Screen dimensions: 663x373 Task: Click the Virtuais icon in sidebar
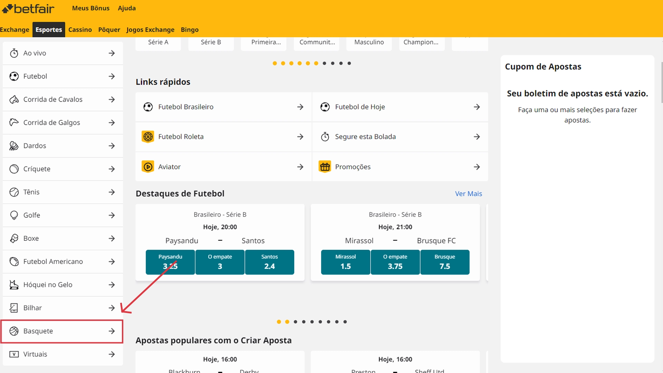[x=14, y=354]
